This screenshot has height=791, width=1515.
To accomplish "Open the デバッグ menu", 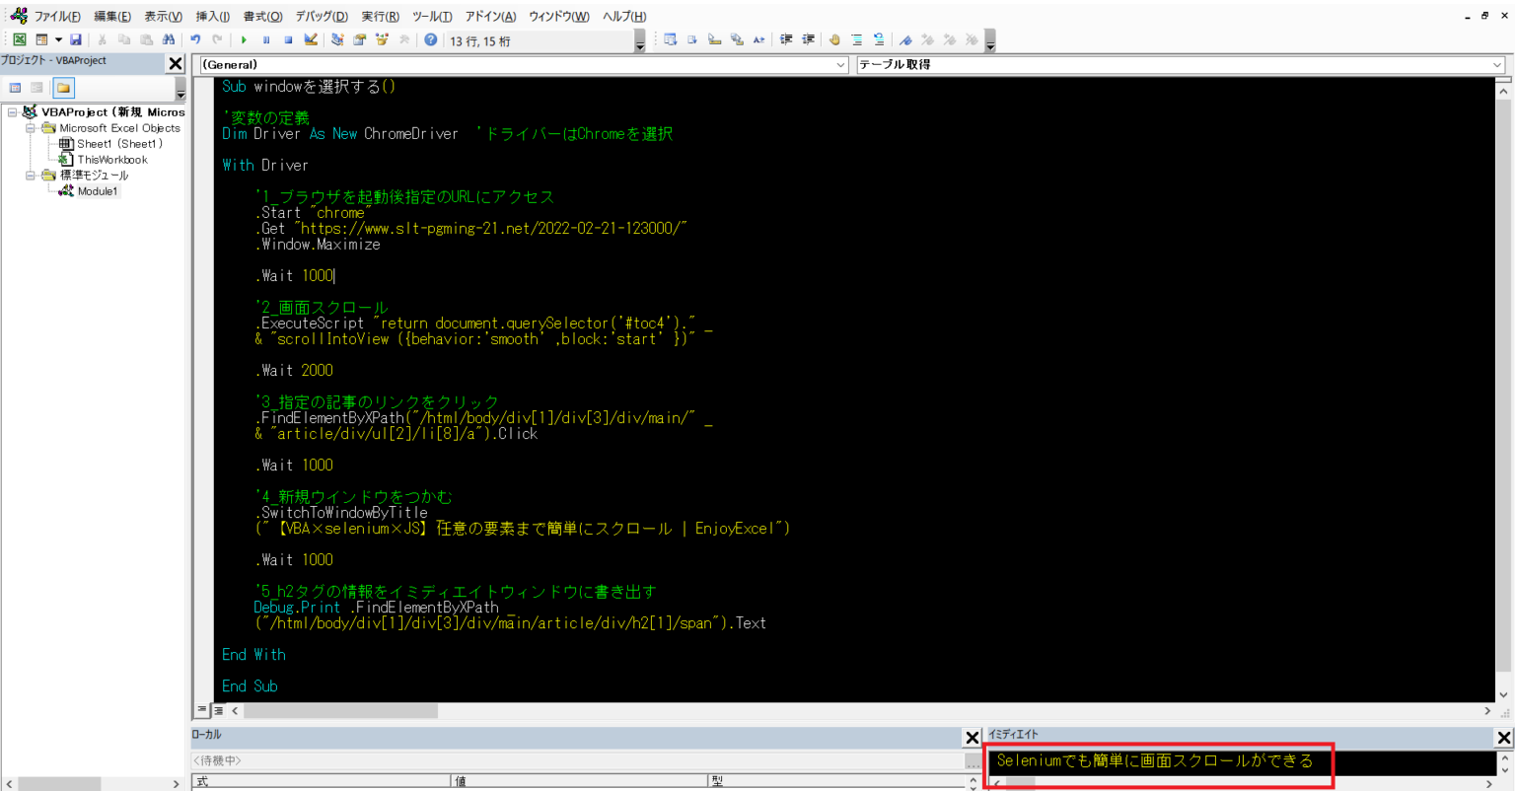I will (322, 16).
